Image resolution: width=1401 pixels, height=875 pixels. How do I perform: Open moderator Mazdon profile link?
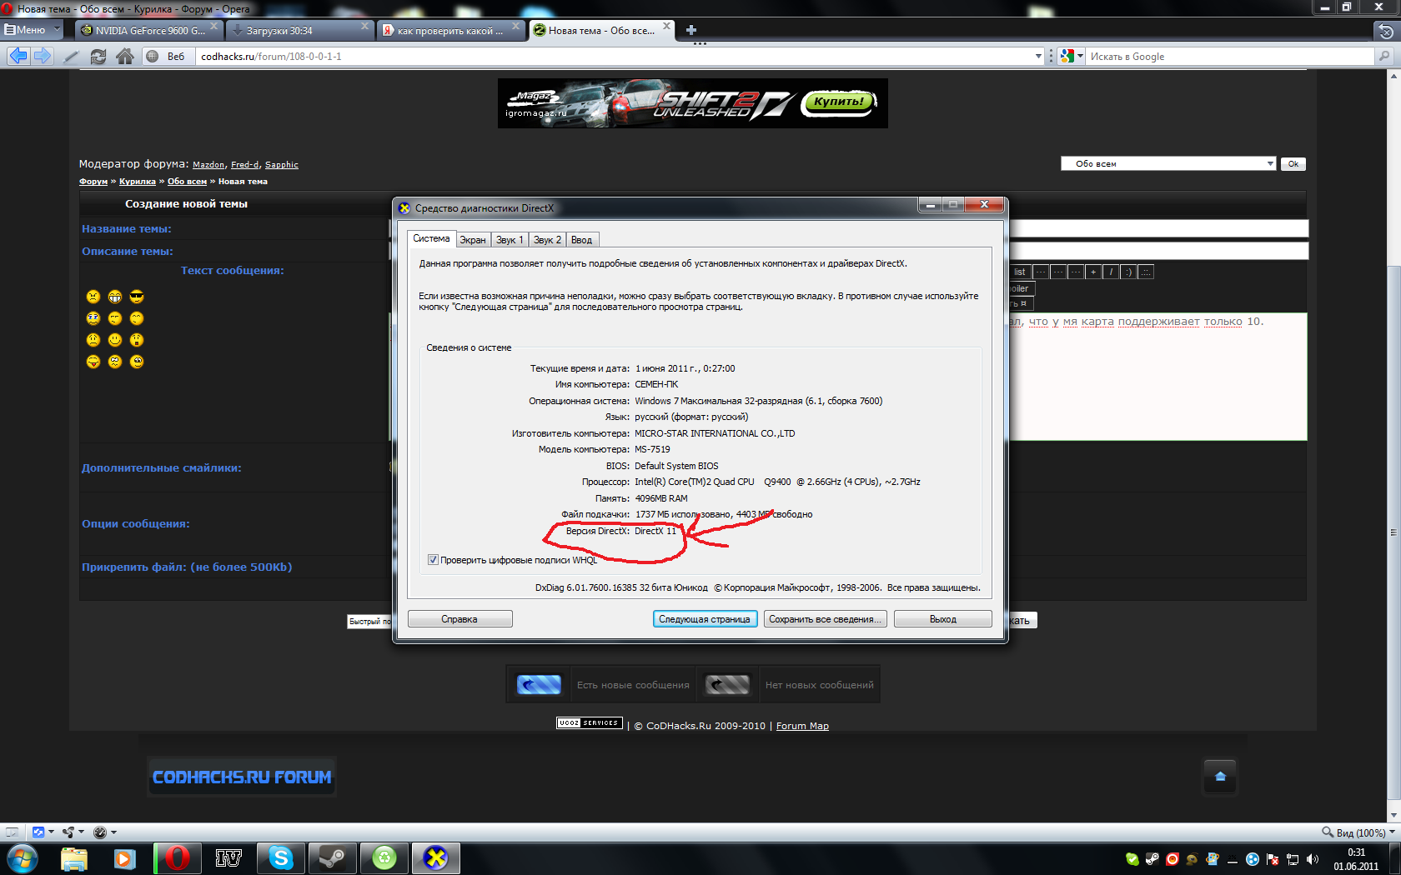coord(208,165)
